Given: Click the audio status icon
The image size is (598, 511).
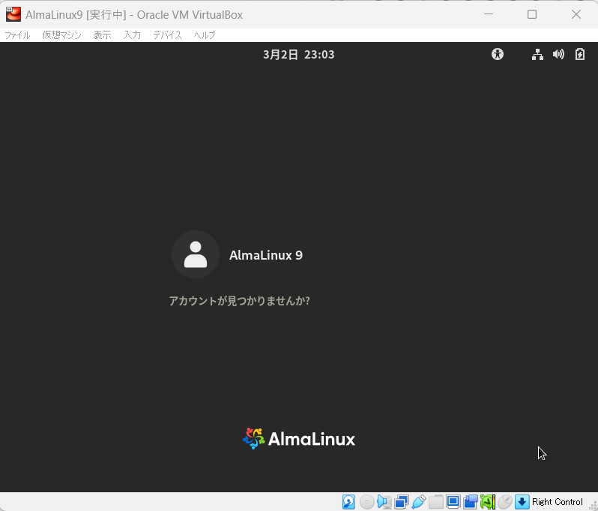Looking at the screenshot, I should [384, 502].
